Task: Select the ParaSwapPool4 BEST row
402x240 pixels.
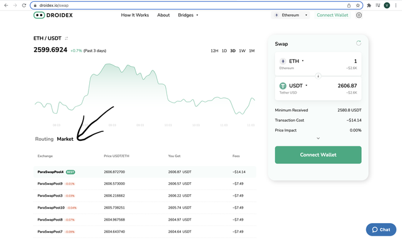Action: (x=145, y=172)
